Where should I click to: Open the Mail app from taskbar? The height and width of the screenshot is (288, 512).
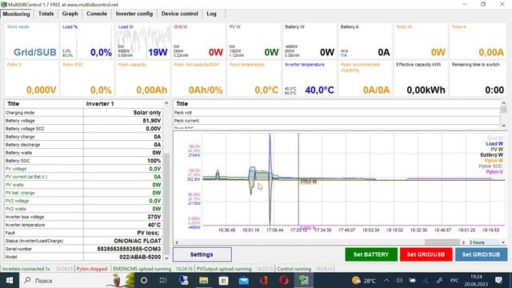click(x=243, y=281)
